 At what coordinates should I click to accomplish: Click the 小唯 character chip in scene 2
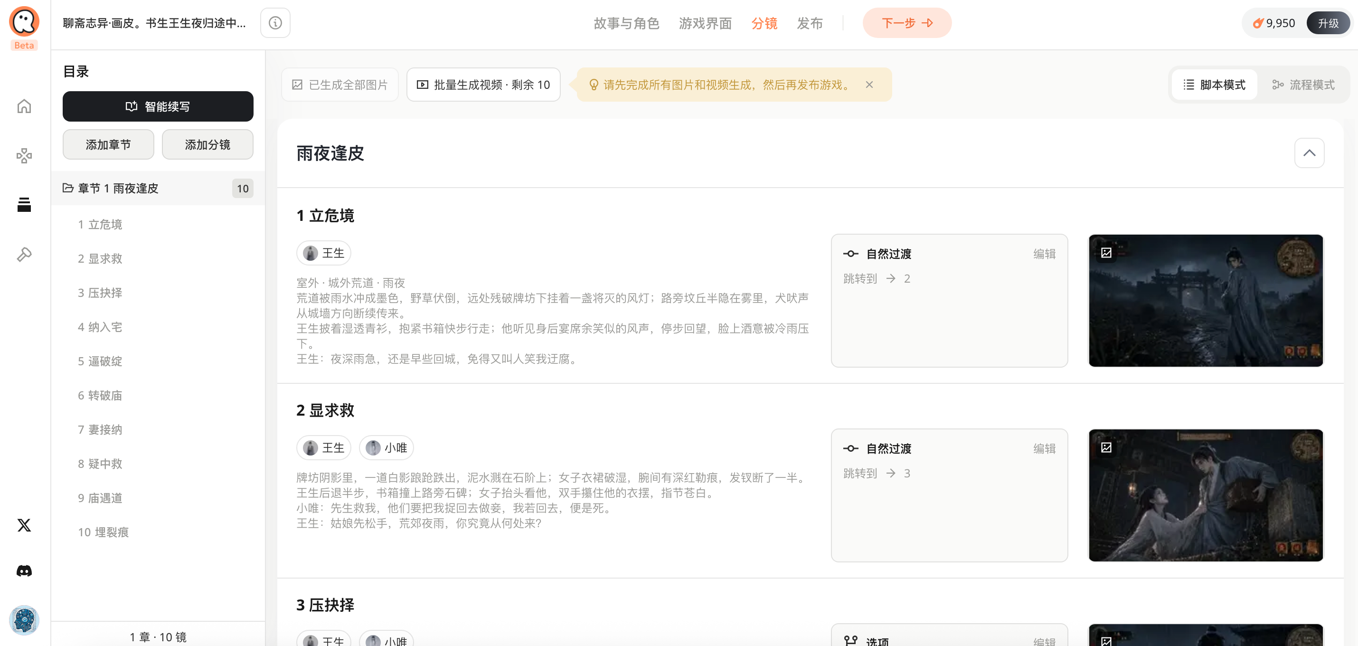[386, 448]
